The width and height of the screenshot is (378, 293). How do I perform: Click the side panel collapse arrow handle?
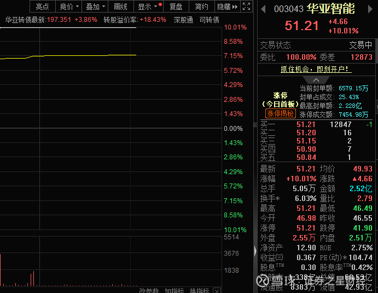tap(255, 251)
